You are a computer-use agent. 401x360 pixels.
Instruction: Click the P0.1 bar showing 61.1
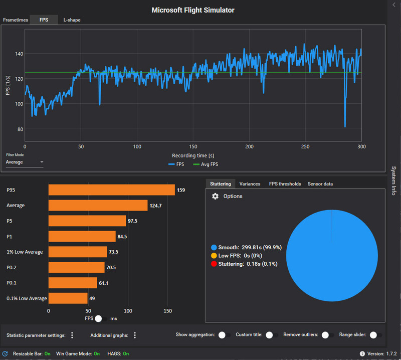(73, 283)
